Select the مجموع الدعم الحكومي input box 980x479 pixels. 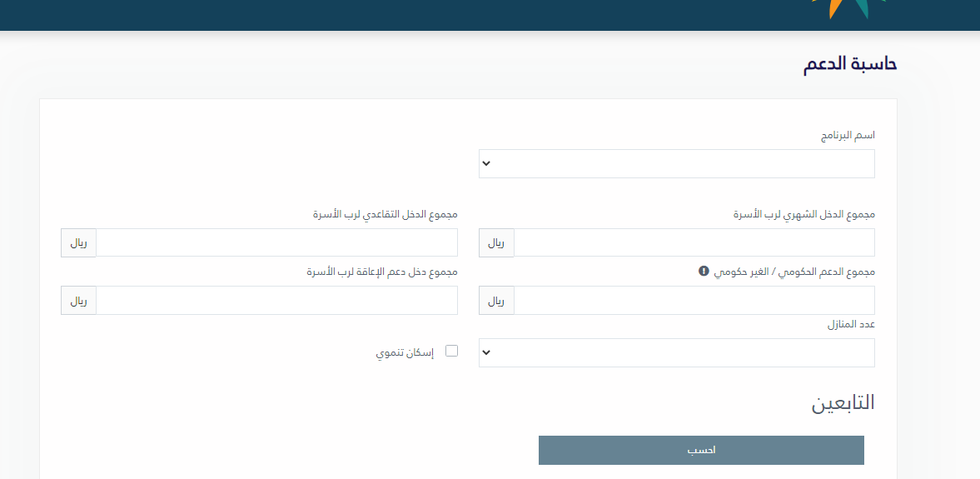click(694, 301)
